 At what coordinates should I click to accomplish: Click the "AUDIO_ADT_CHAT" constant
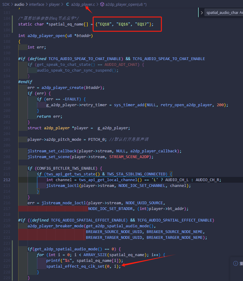point(121,65)
